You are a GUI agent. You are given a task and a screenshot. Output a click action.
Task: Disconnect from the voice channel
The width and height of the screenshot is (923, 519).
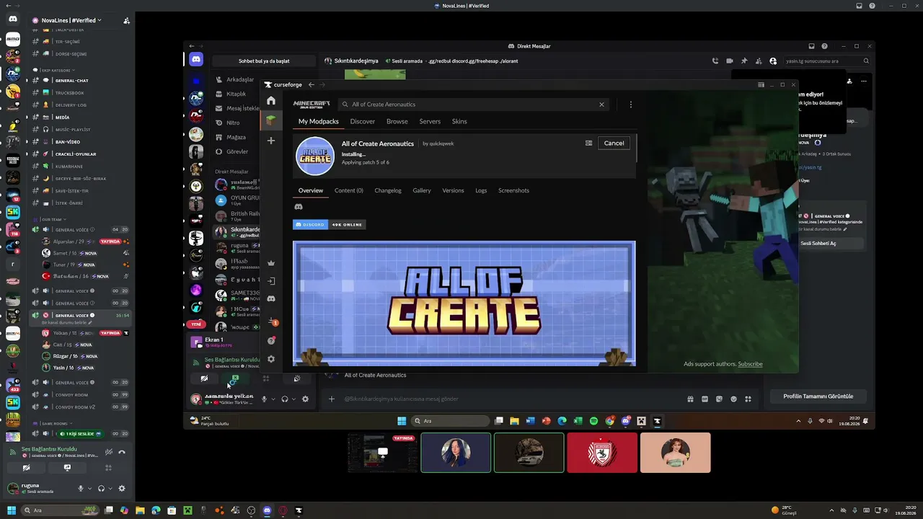pyautogui.click(x=122, y=452)
